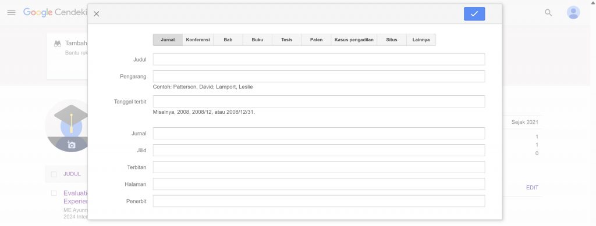The height and width of the screenshot is (226, 596).
Task: Open the hamburger main menu
Action: click(x=12, y=13)
